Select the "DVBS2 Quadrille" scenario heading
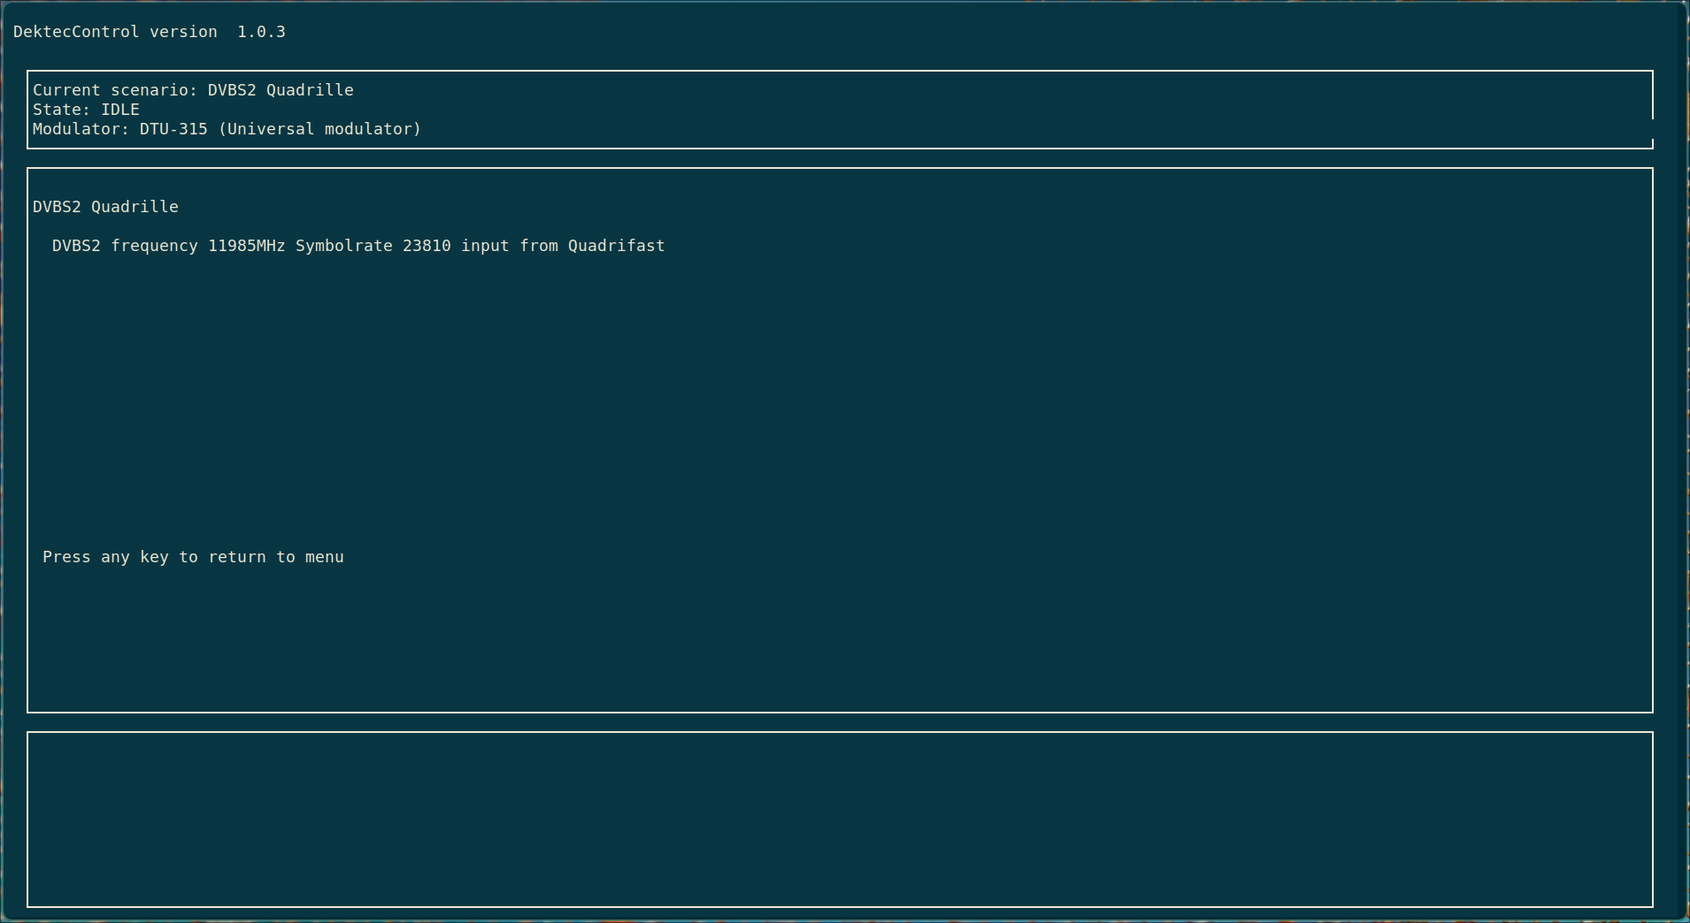 click(x=104, y=207)
